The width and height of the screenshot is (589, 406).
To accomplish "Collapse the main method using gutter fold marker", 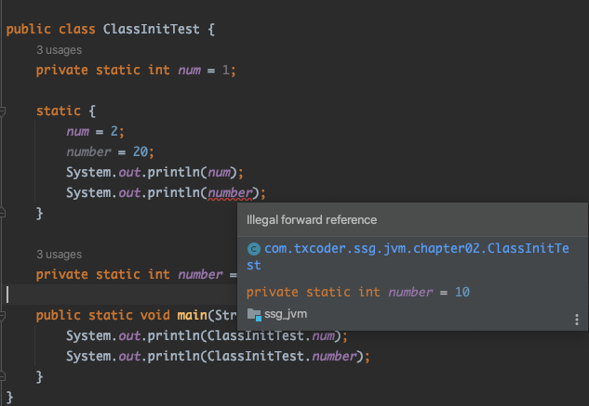I will 5,315.
